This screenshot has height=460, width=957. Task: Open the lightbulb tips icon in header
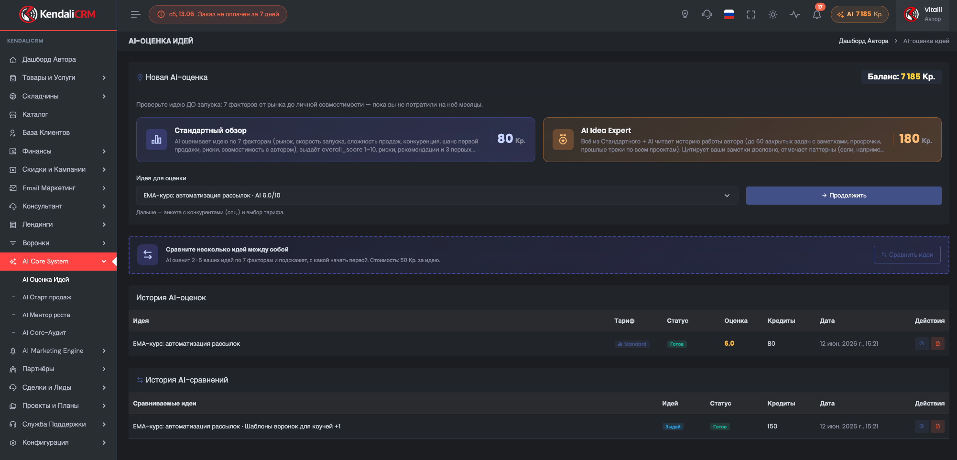(x=685, y=14)
